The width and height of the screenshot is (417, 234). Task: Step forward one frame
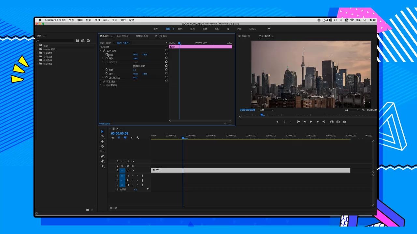coord(317,122)
